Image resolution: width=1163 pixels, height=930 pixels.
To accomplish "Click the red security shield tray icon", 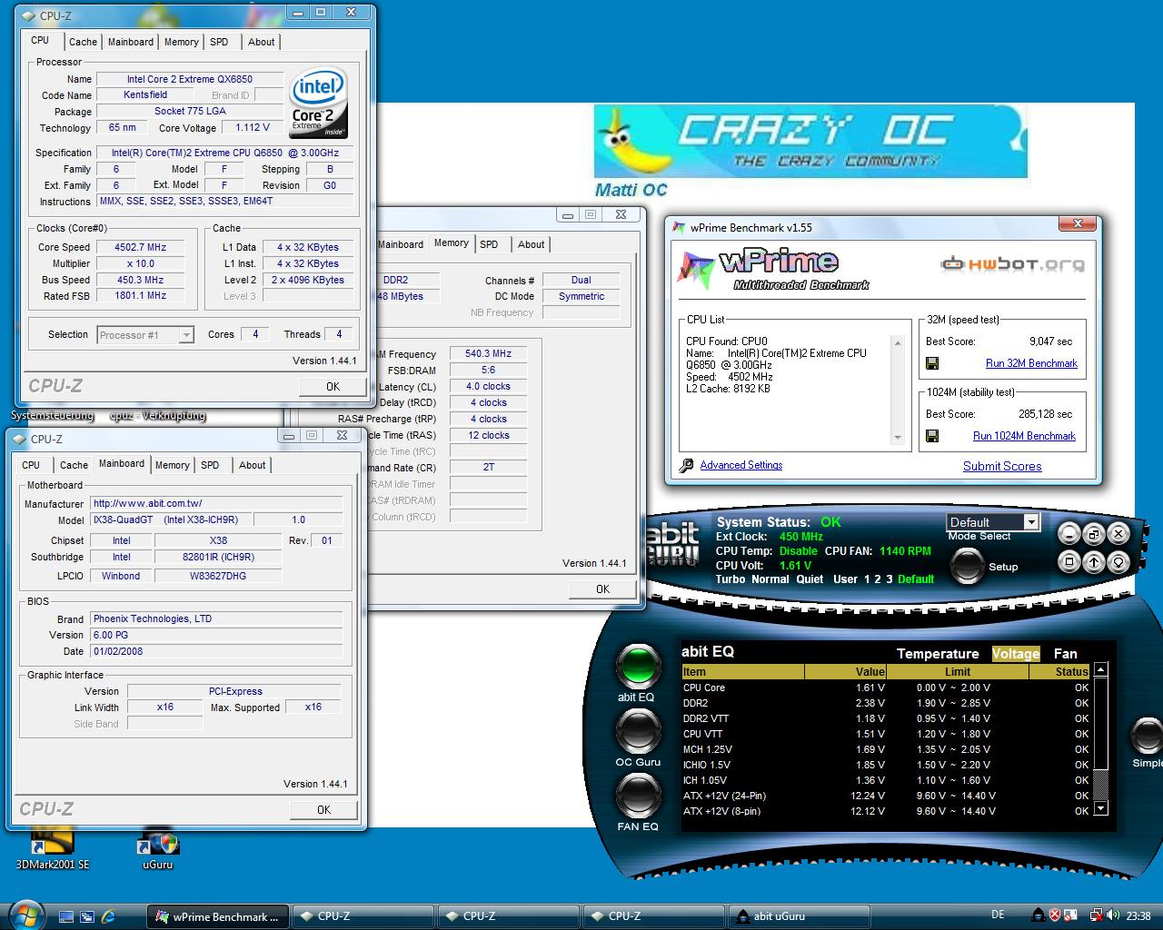I will (x=1055, y=915).
